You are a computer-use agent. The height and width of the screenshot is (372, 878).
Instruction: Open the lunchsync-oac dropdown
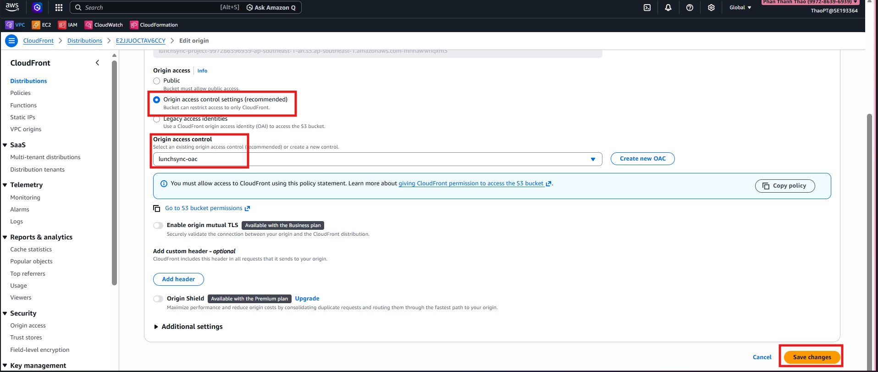click(x=377, y=159)
